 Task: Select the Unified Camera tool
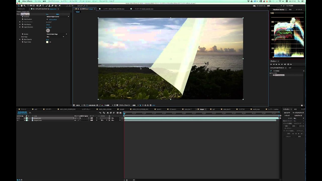click(31, 6)
